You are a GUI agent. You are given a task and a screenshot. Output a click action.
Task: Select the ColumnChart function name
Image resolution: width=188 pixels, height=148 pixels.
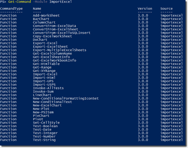[44, 22]
